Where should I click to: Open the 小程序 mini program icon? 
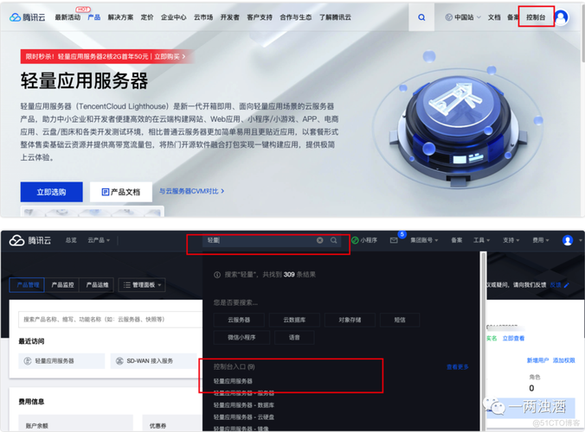355,240
